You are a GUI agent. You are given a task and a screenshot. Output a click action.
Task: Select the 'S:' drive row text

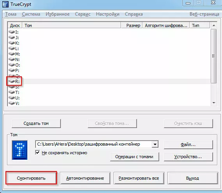(x=17, y=87)
